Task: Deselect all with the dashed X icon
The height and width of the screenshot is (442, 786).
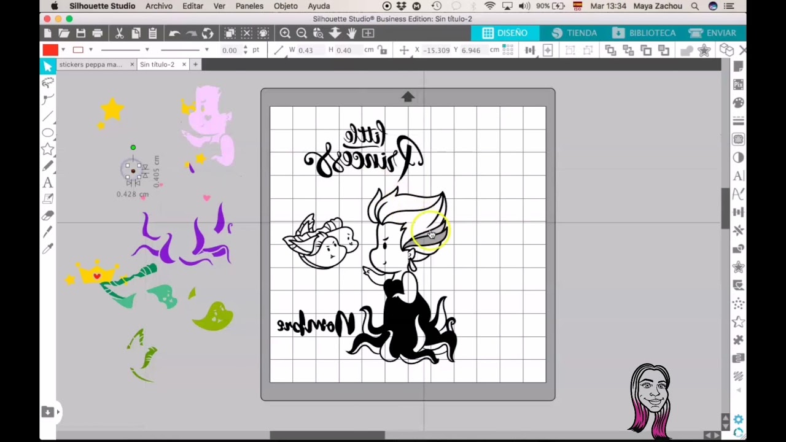Action: point(246,33)
